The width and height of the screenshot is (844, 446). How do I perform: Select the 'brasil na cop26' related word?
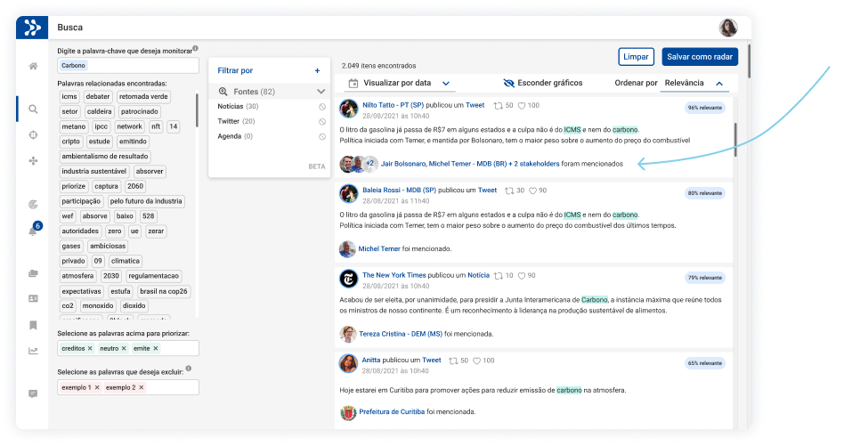tap(164, 292)
